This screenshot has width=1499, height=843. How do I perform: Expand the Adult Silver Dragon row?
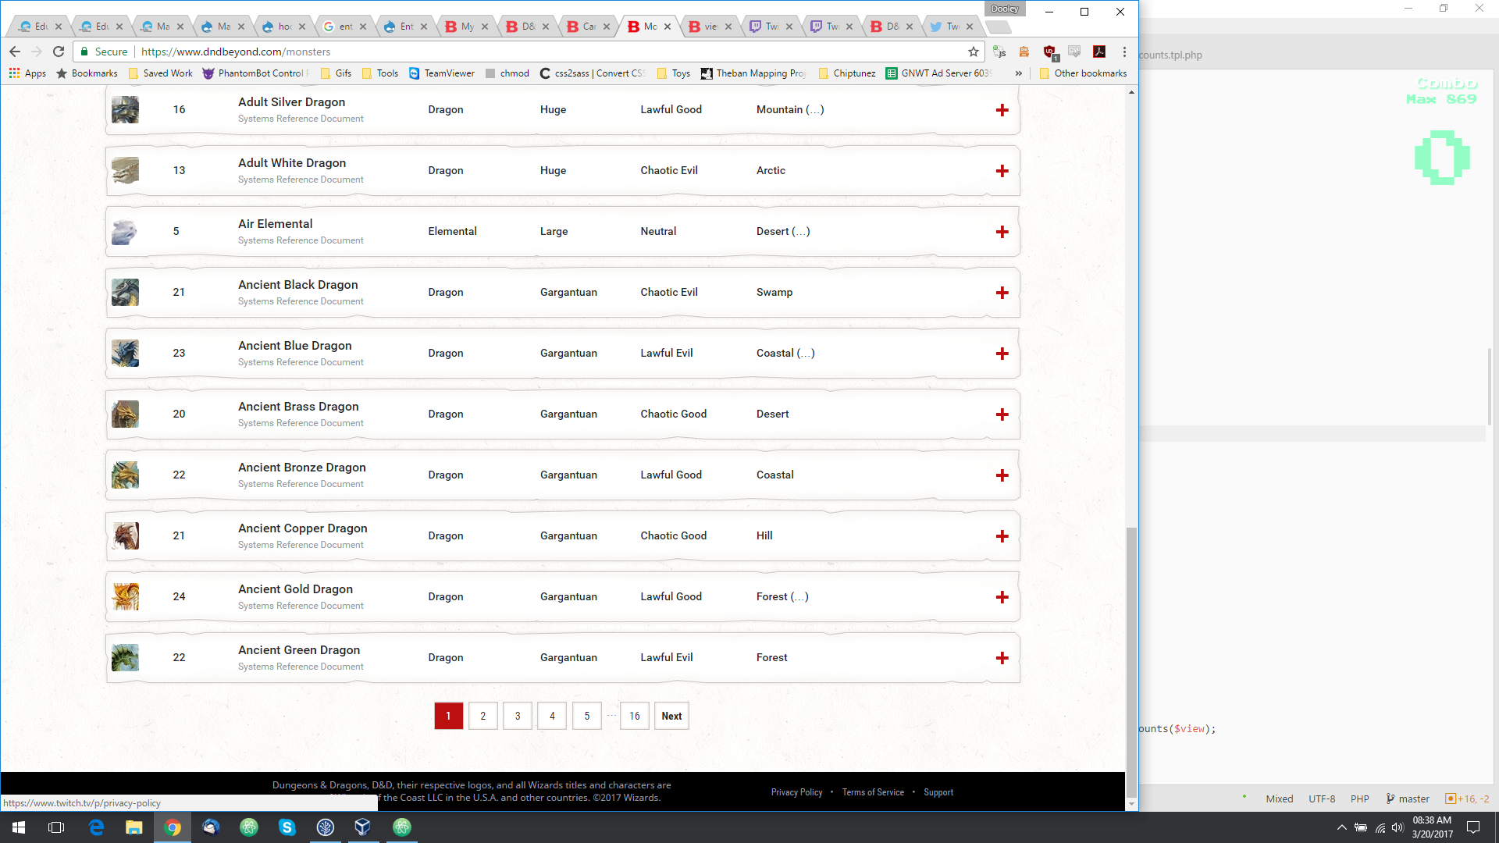pos(1002,110)
